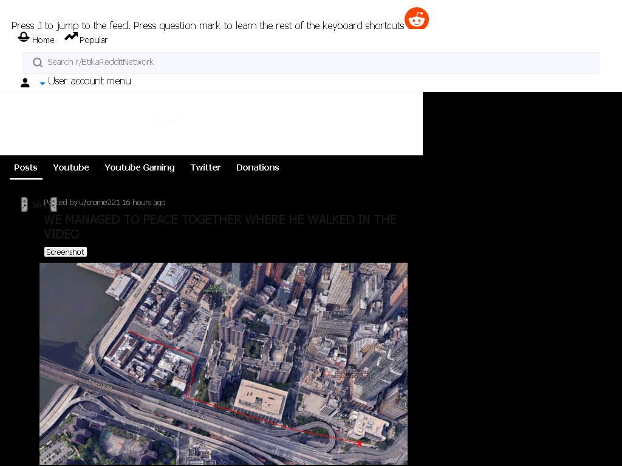Viewport: 622px width, 466px height.
Task: Open the aerial map image with the red route
Action: point(224,363)
